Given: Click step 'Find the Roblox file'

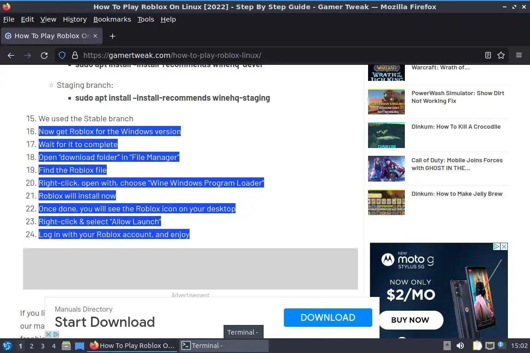Looking at the screenshot, I should pos(73,170).
